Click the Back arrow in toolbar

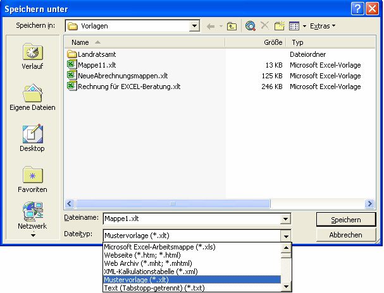(211, 26)
